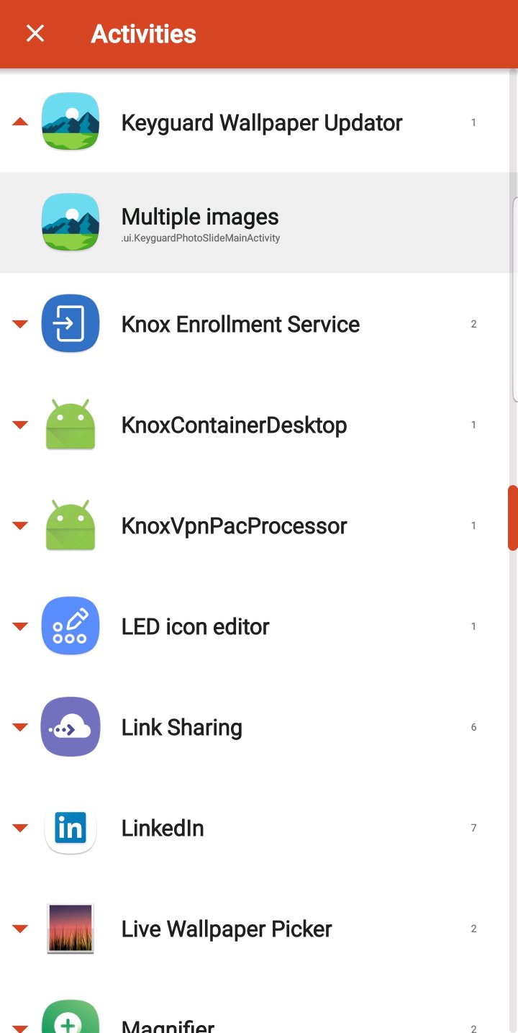Close the Activities screen with X
Screen dimensions: 518x1033
(x=35, y=34)
